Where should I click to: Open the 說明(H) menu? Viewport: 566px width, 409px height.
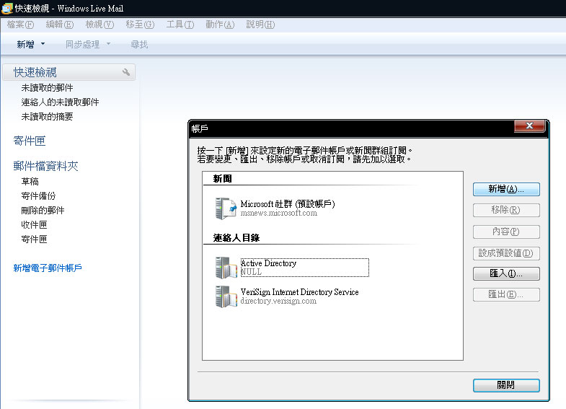[260, 25]
